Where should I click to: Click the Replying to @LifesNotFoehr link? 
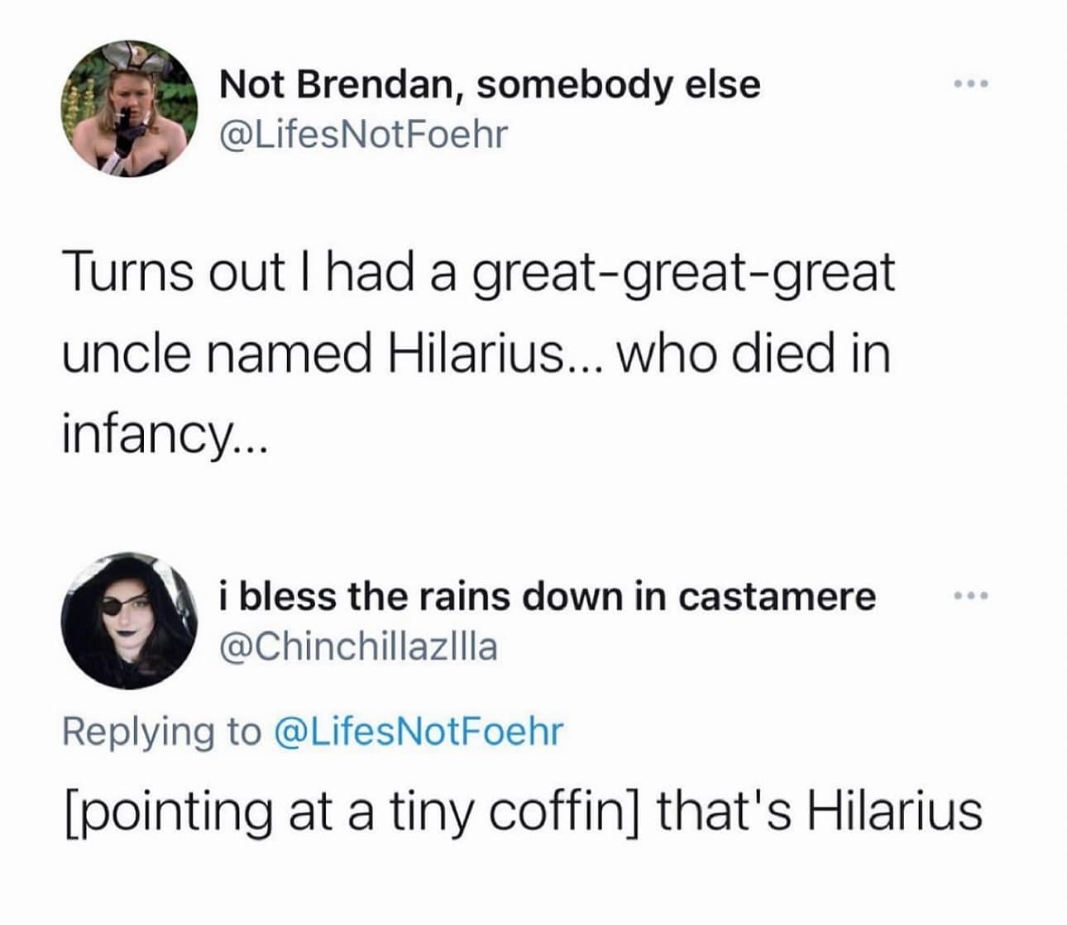point(314,729)
